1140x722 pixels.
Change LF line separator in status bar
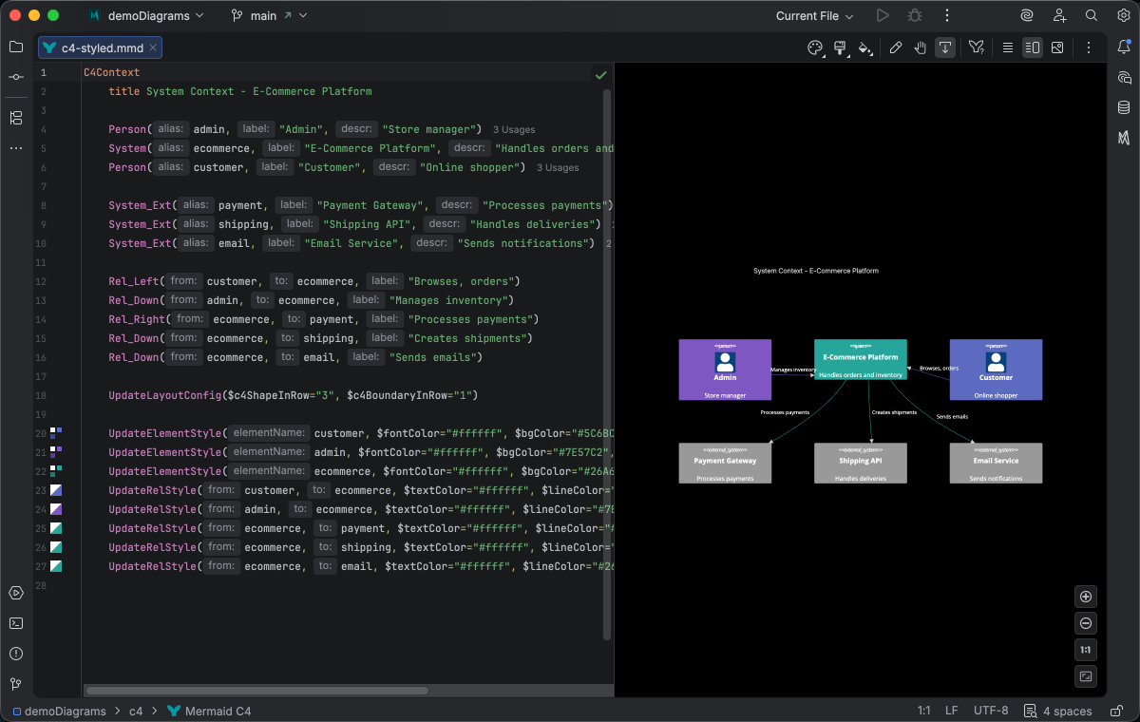951,711
